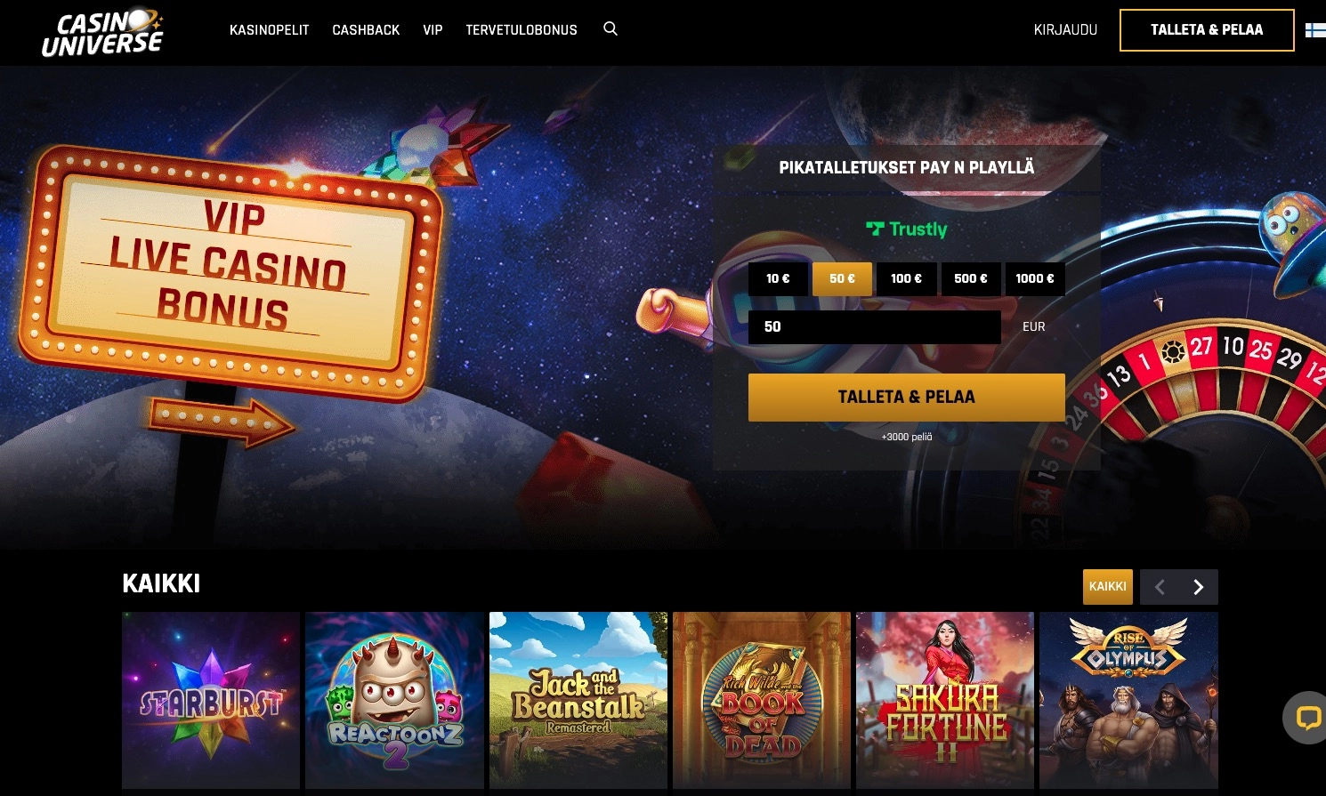Select the 10 € deposit amount
The height and width of the screenshot is (796, 1326).
point(778,278)
